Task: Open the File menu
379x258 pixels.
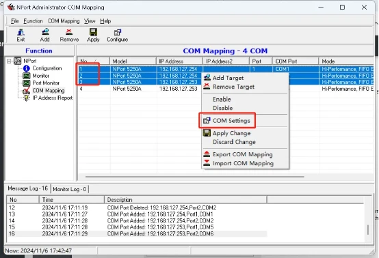Action: [15, 21]
